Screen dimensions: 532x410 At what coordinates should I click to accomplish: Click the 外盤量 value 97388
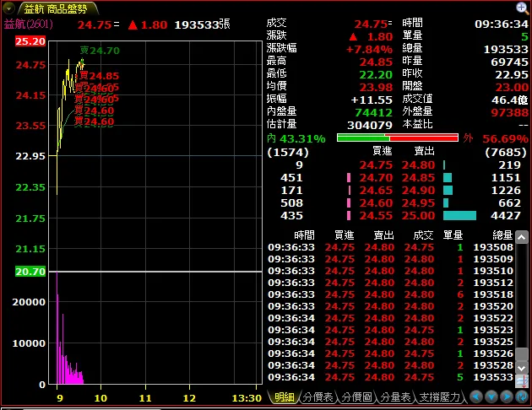click(x=509, y=112)
